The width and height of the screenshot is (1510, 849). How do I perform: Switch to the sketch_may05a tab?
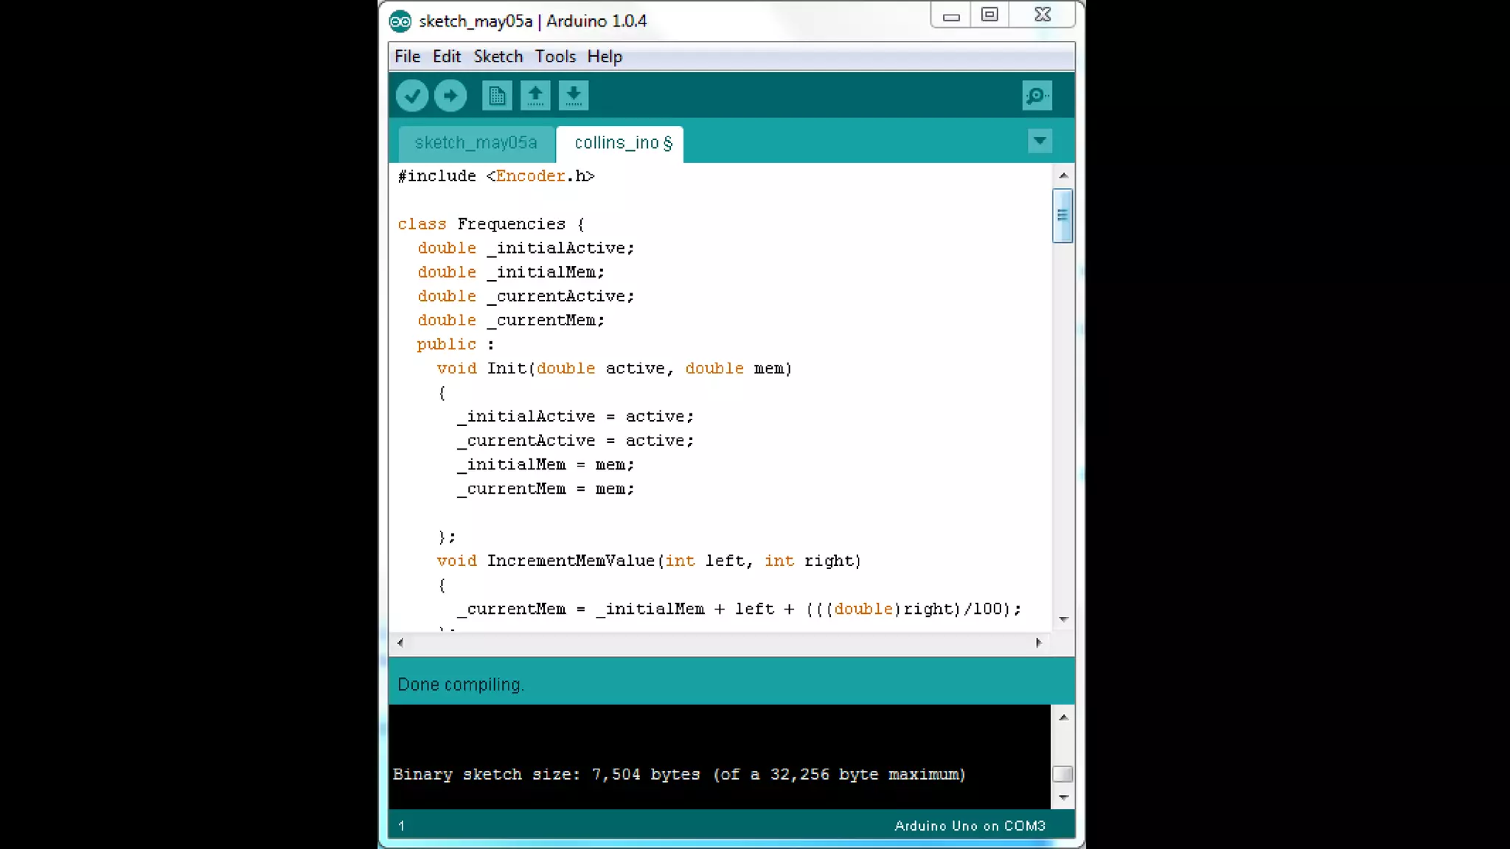point(476,143)
